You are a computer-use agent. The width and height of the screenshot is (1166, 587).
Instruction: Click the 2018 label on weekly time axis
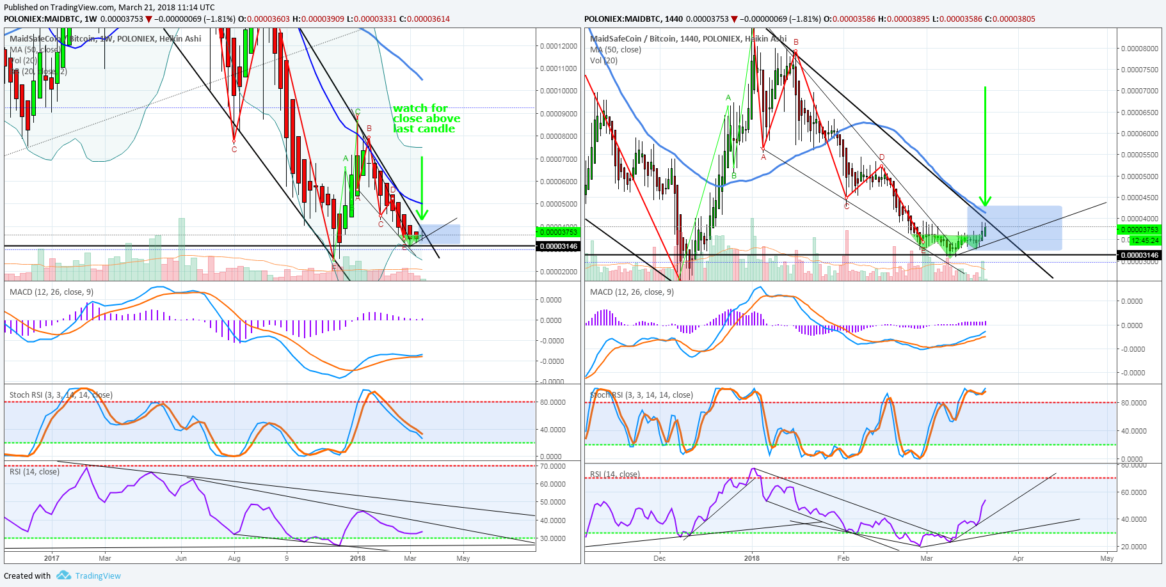358,558
